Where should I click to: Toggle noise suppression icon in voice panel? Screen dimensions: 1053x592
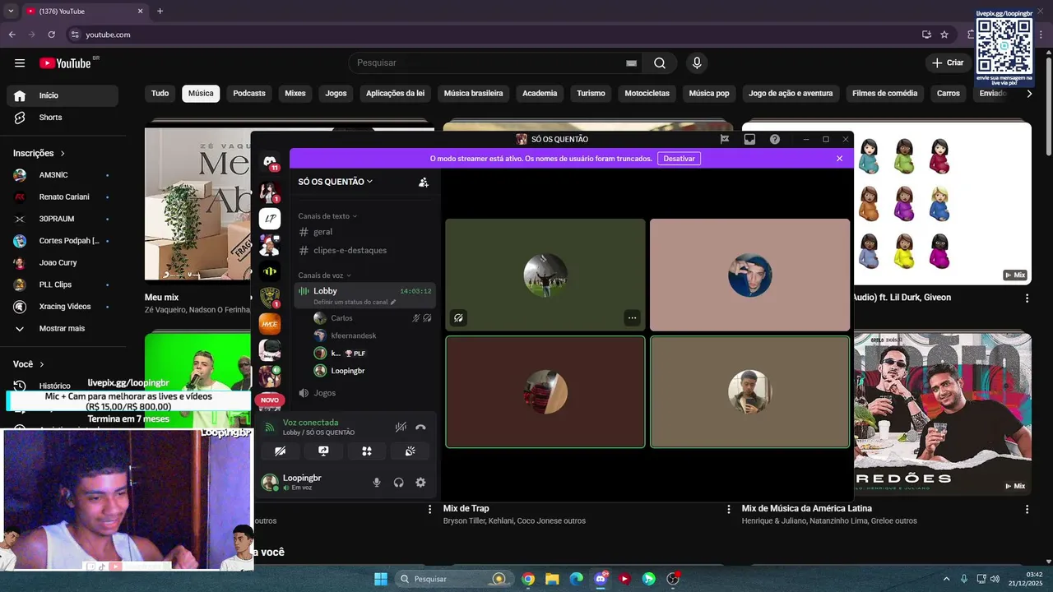coord(401,427)
